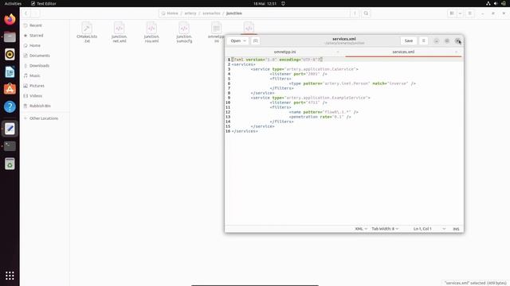Click the Save button
The width and height of the screenshot is (510, 286).
[409, 41]
